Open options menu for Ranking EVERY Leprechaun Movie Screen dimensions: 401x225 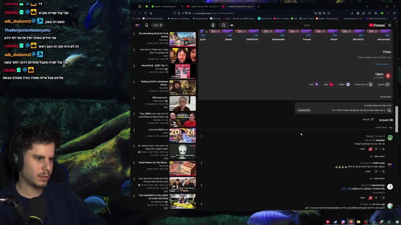(x=134, y=82)
